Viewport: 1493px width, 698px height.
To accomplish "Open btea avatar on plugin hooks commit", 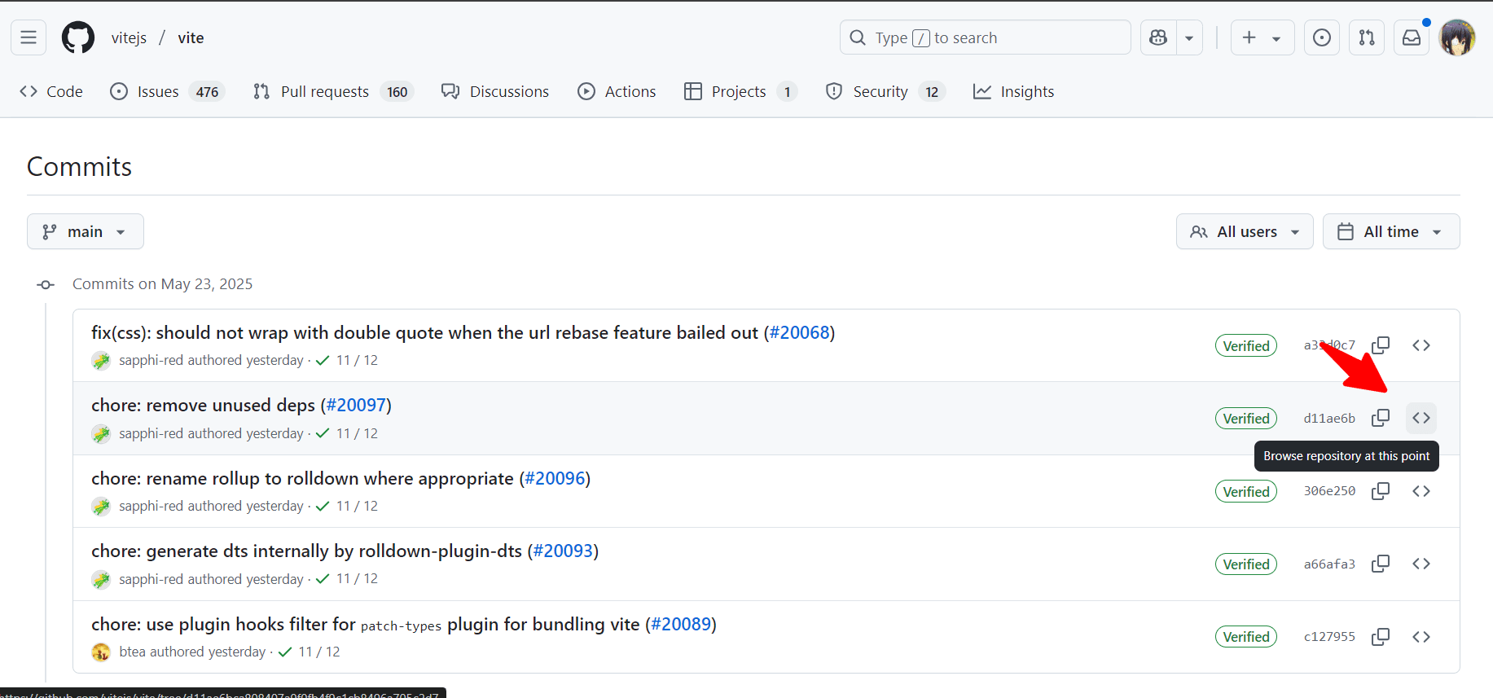I will click(101, 652).
